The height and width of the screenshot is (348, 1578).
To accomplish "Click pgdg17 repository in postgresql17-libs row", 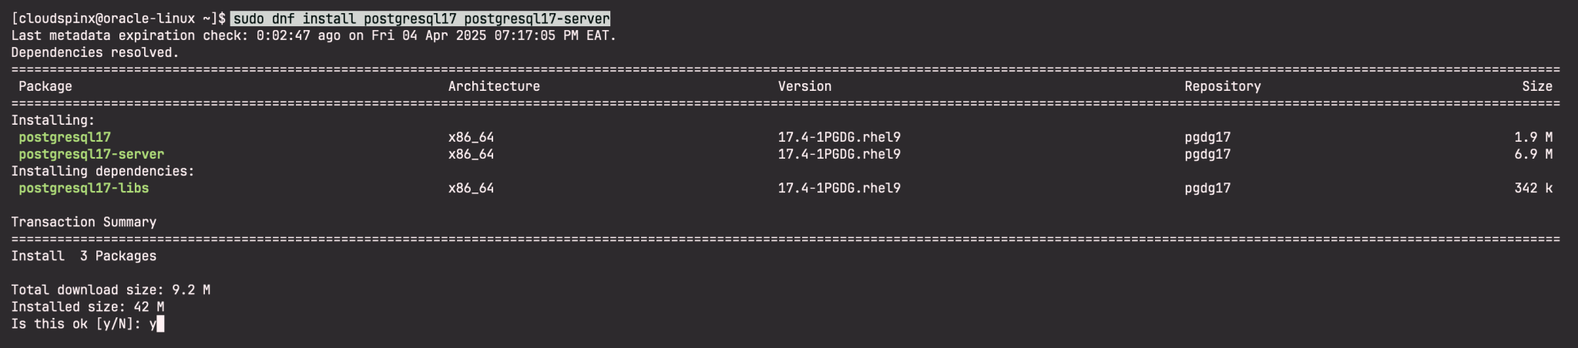I will [1207, 188].
